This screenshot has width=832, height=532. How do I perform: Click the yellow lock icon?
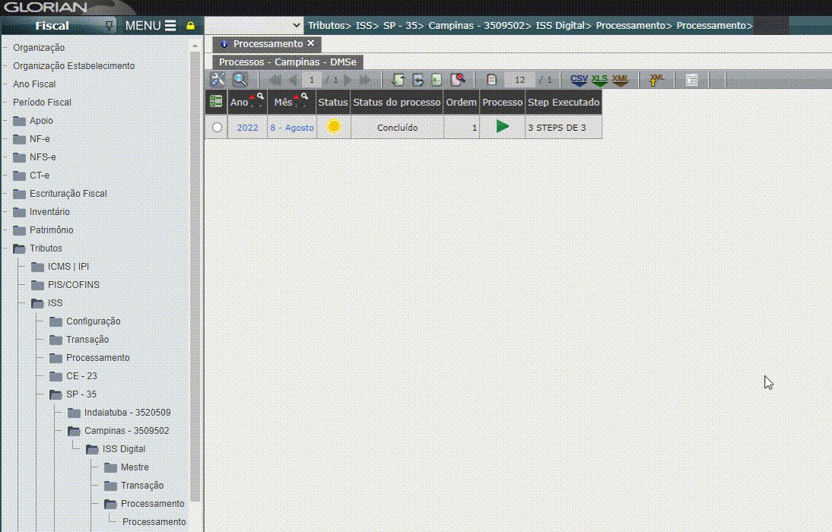point(191,26)
